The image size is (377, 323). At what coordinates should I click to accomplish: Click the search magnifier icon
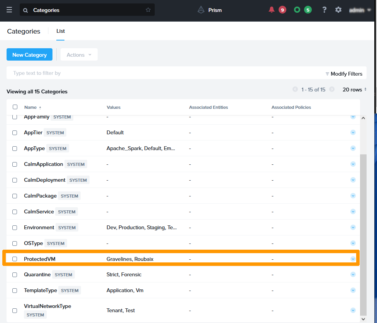26,10
